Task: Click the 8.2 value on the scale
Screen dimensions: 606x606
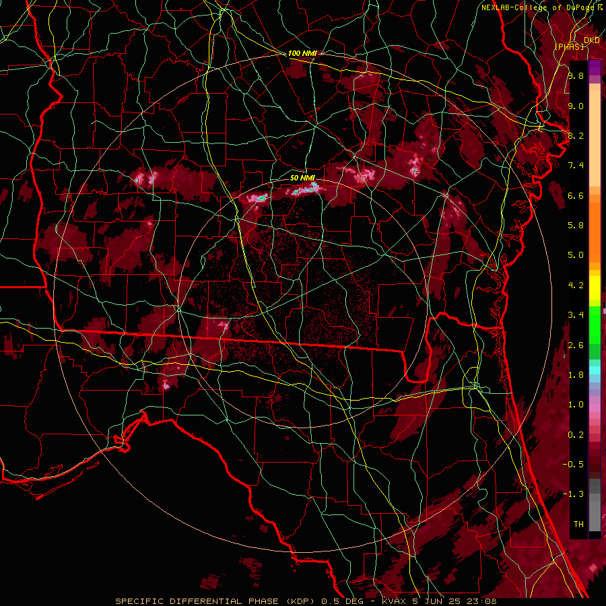Action: pos(576,135)
